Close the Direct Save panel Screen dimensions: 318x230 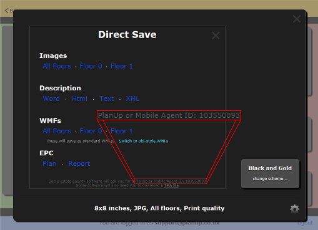coord(216,36)
